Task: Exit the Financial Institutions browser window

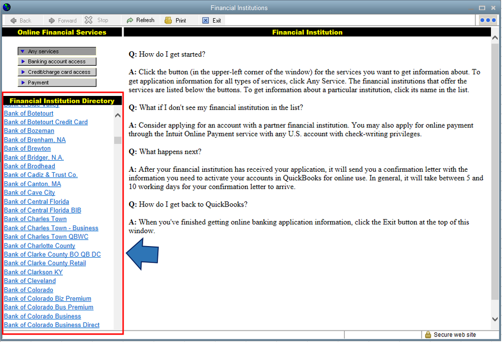Action: (212, 21)
